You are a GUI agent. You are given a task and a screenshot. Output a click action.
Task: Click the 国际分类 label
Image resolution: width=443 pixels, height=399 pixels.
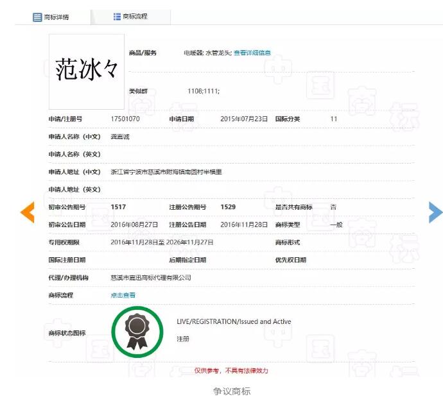[x=288, y=119]
